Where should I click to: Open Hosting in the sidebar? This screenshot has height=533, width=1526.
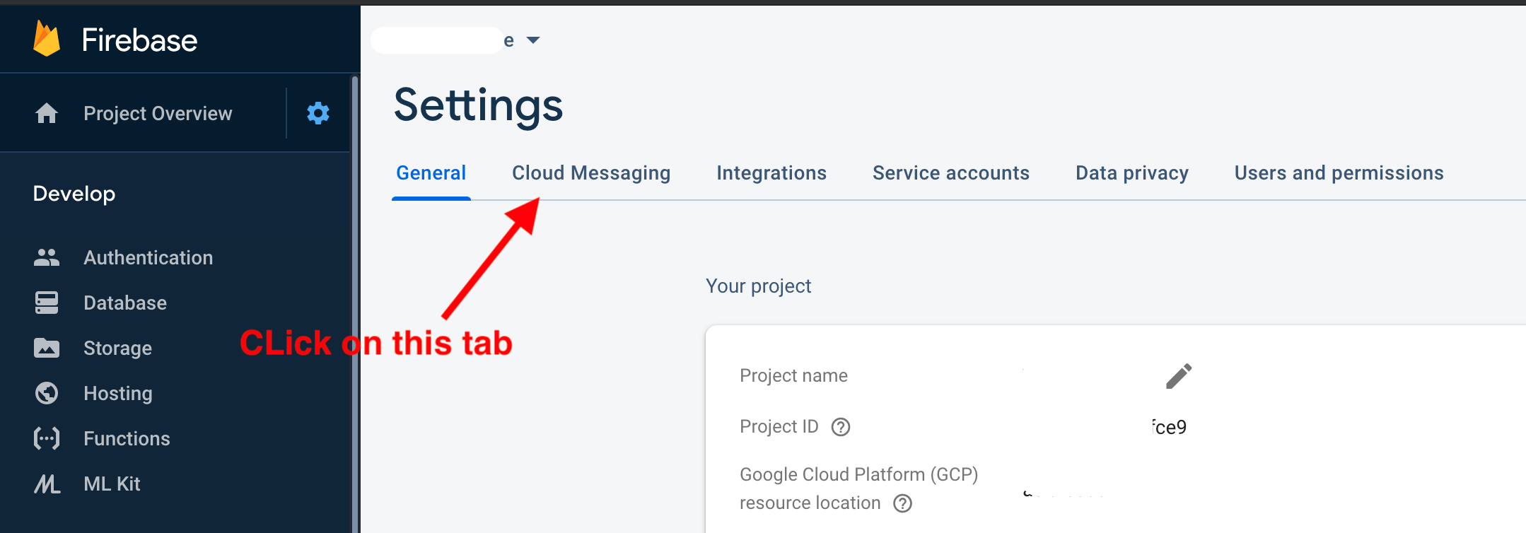point(118,393)
